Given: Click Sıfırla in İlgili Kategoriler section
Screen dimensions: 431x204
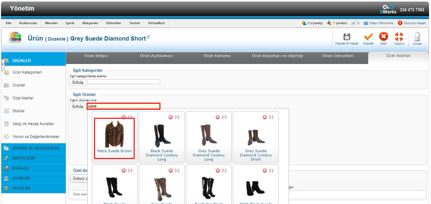Looking at the screenshot, I should (78, 82).
